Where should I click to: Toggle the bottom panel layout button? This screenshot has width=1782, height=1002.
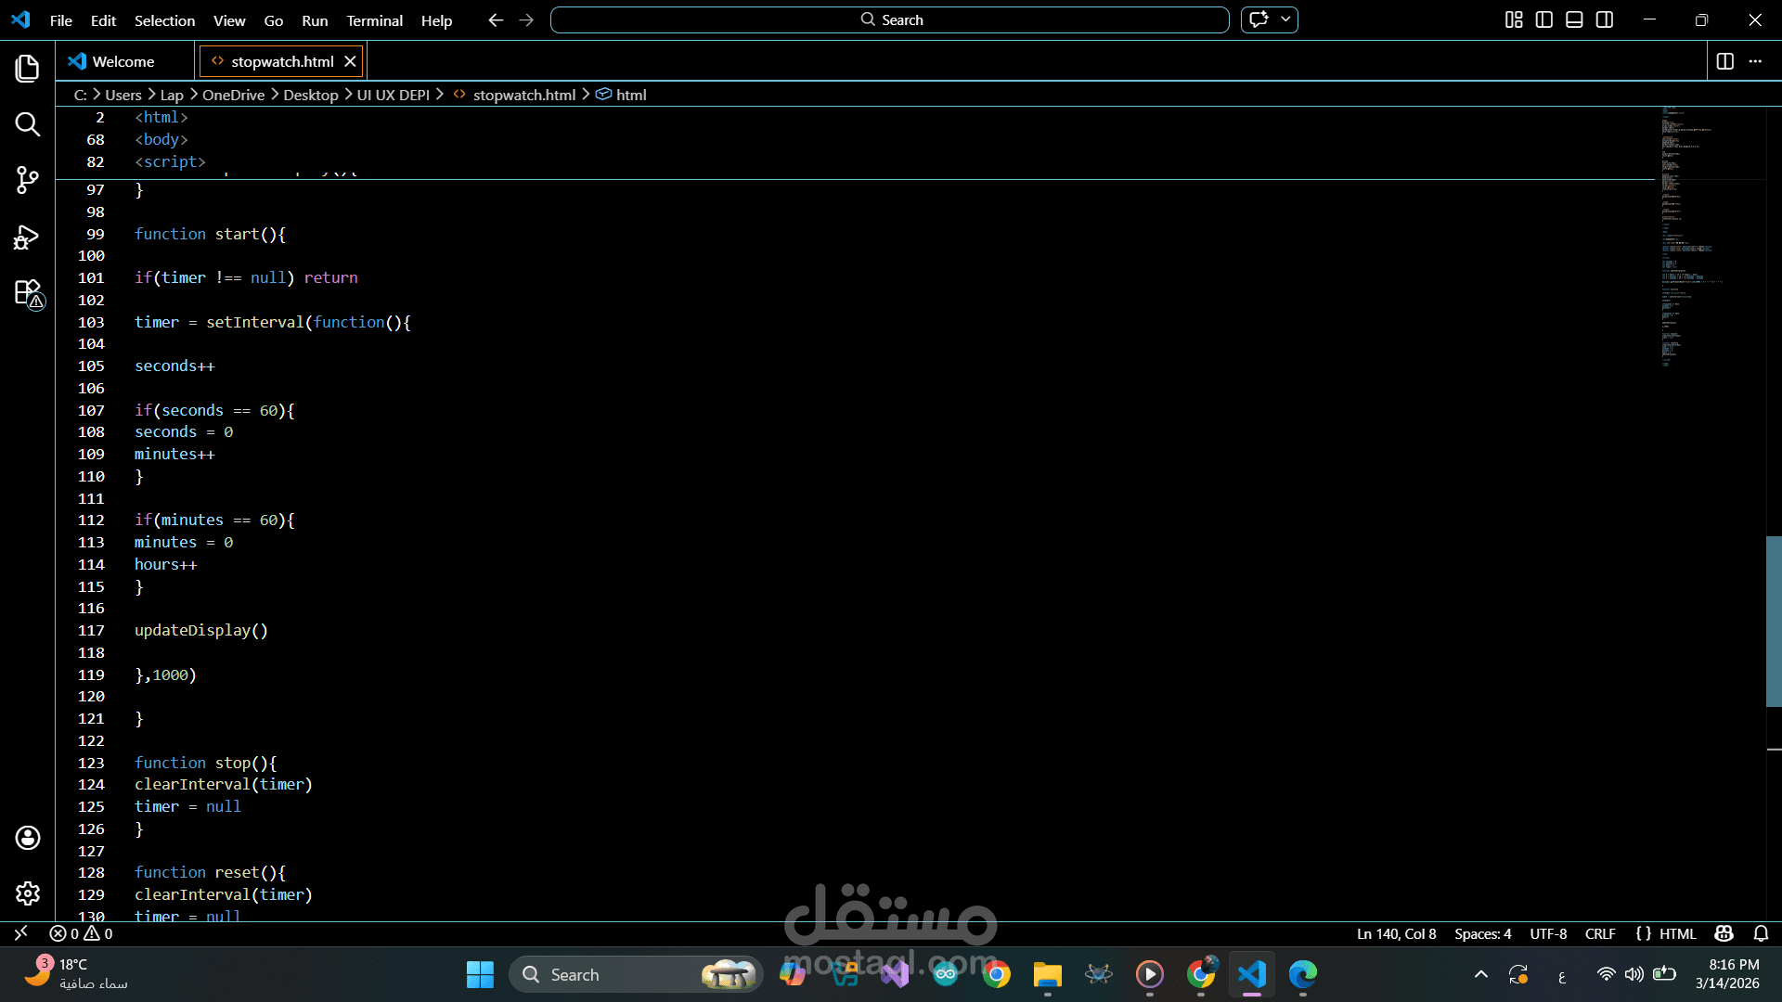[x=1574, y=19]
